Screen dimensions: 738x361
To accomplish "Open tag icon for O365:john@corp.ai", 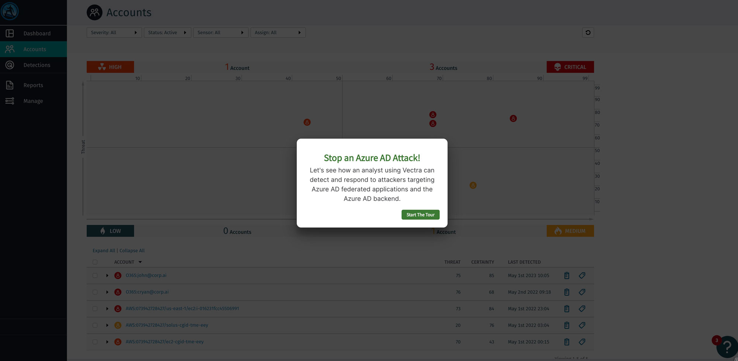I will tap(582, 276).
